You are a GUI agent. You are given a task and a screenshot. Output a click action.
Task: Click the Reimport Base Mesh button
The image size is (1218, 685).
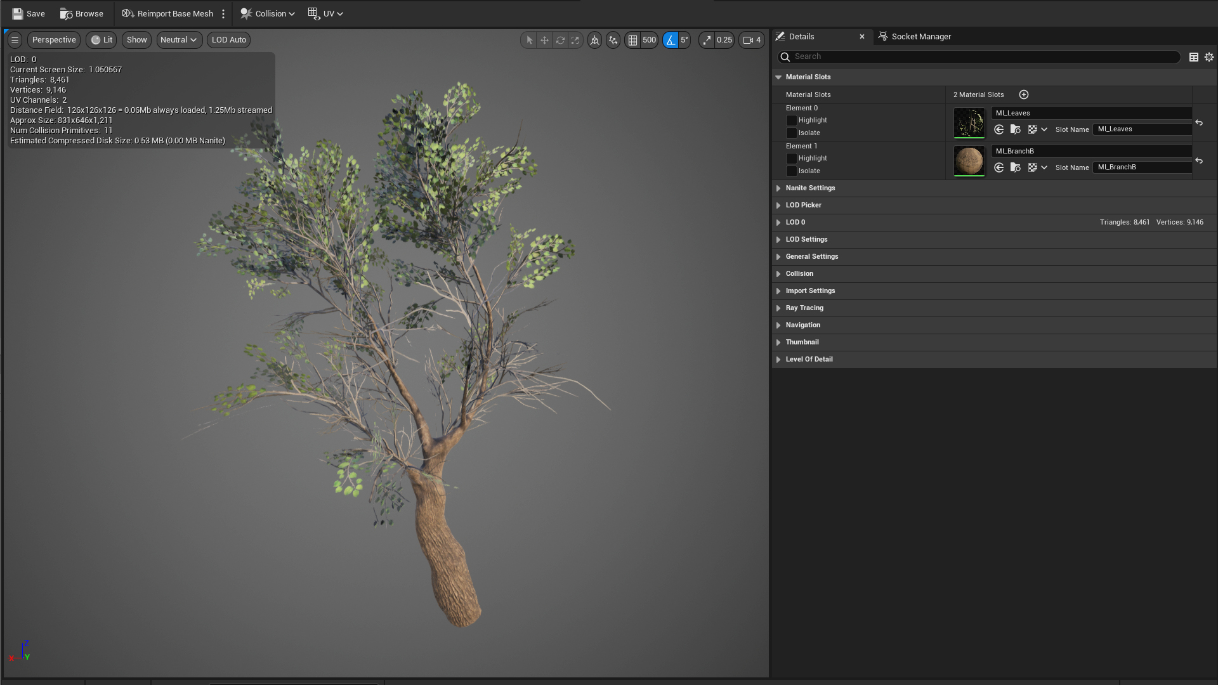point(167,13)
